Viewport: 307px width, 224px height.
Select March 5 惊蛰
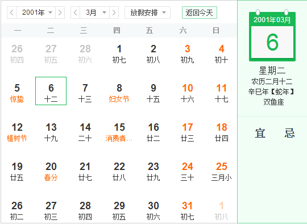click(17, 93)
